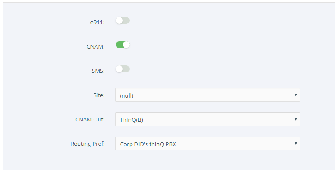Open the Site dropdown
Image resolution: width=335 pixels, height=170 pixels.
click(208, 95)
